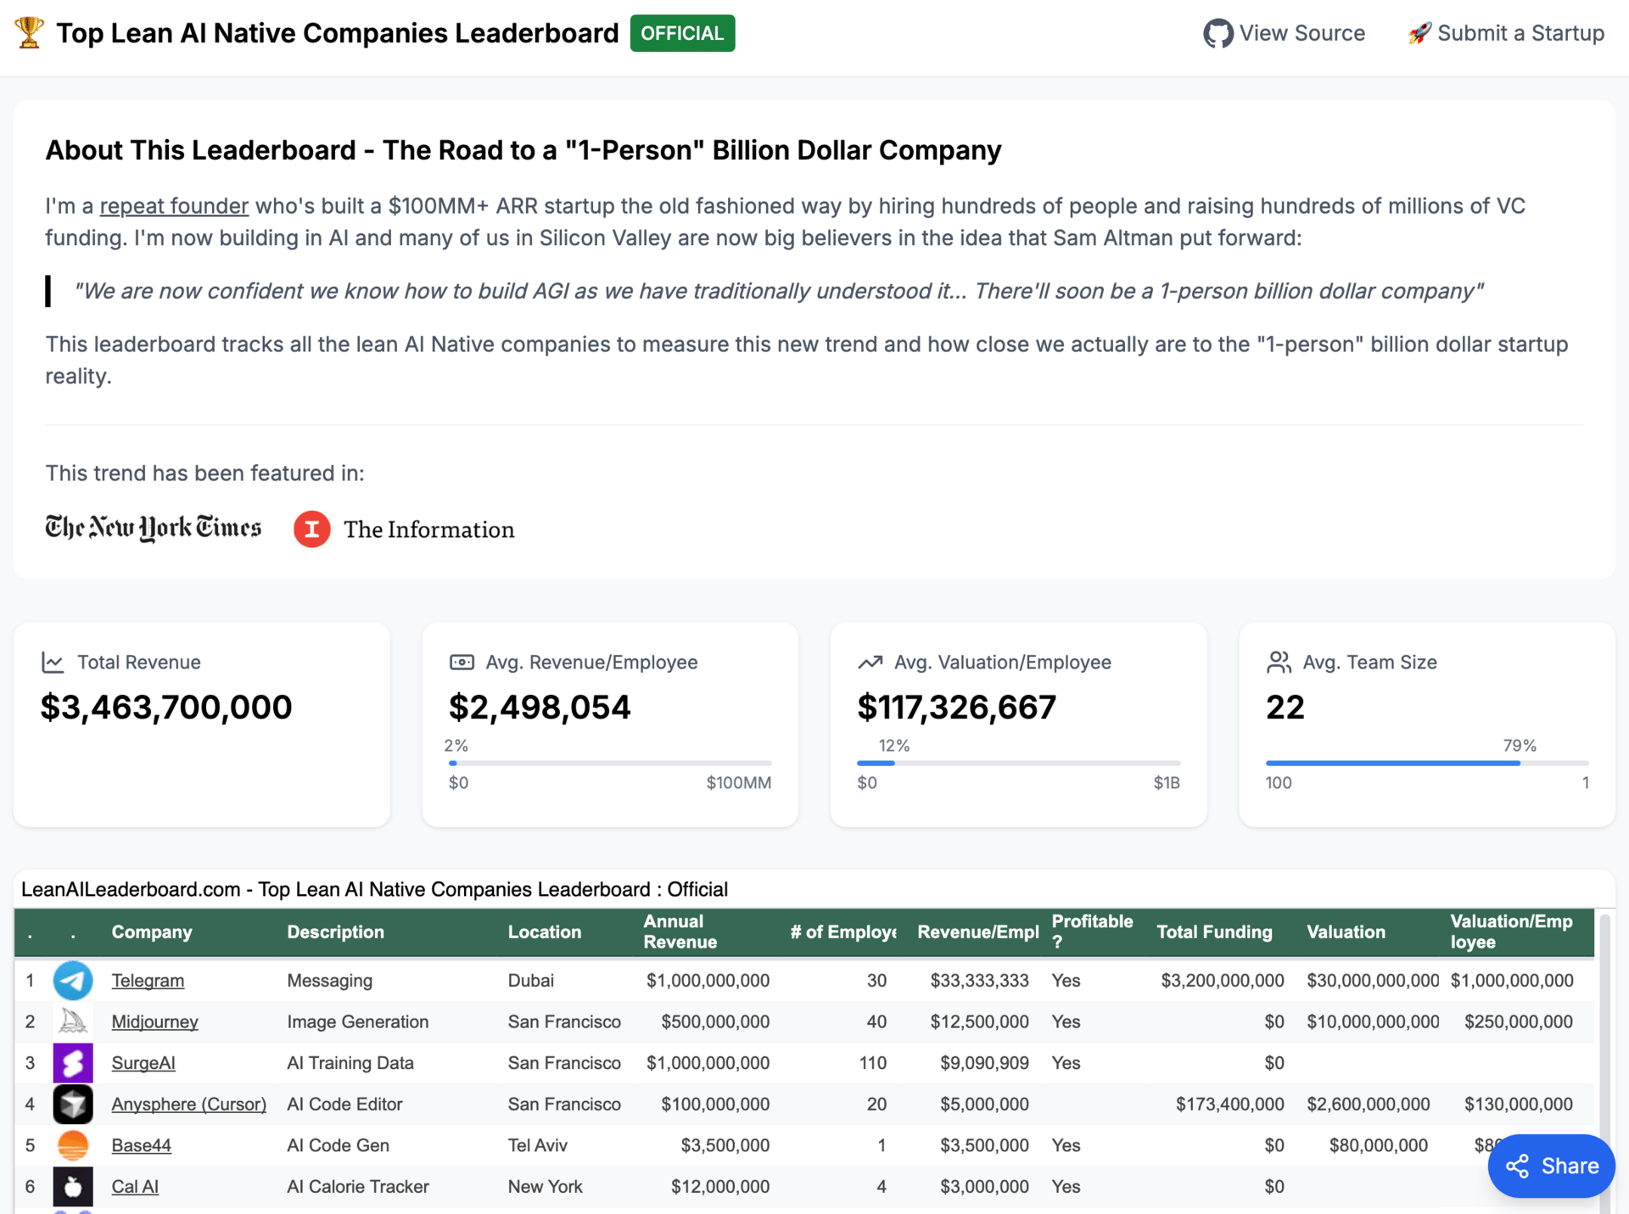Click the blue Share button
Viewport: 1629px width, 1214px height.
tap(1551, 1166)
